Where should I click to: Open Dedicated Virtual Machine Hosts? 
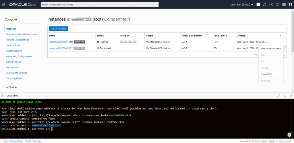point(22,34)
